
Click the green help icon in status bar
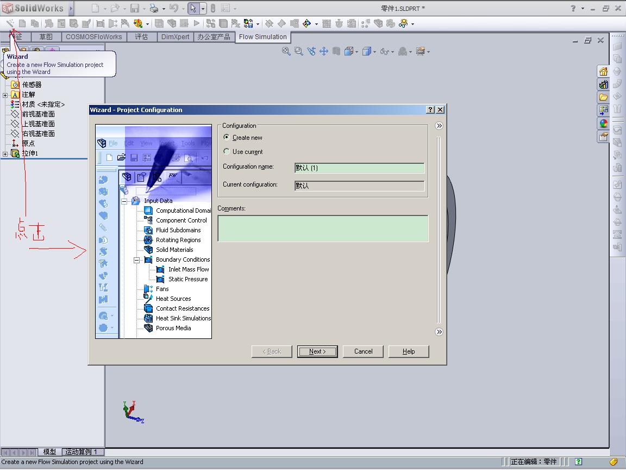pos(579,462)
